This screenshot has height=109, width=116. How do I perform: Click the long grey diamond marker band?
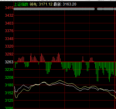coord(54,9)
